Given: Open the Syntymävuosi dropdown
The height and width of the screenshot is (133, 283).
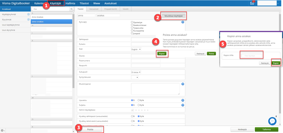Looking at the screenshot, I should click(135, 77).
